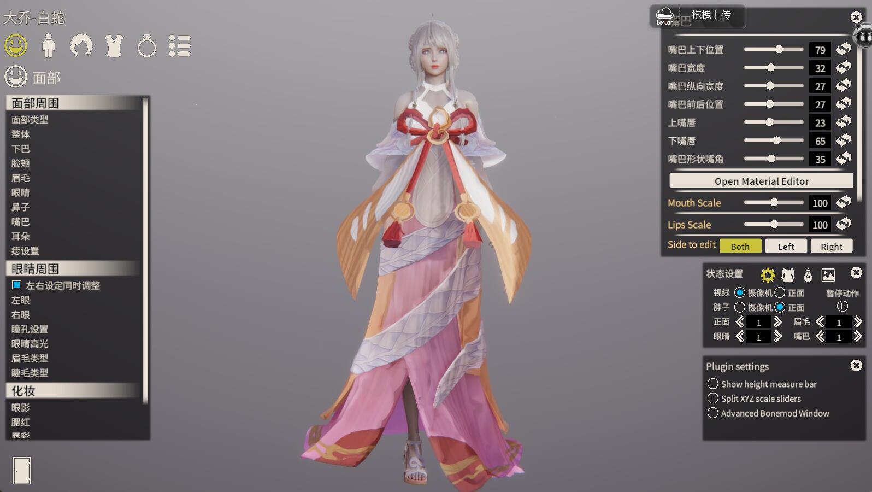
Task: Adjust the Mouth Scale slider
Action: (774, 202)
